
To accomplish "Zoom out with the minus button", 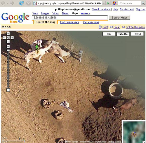I will click(8, 90).
